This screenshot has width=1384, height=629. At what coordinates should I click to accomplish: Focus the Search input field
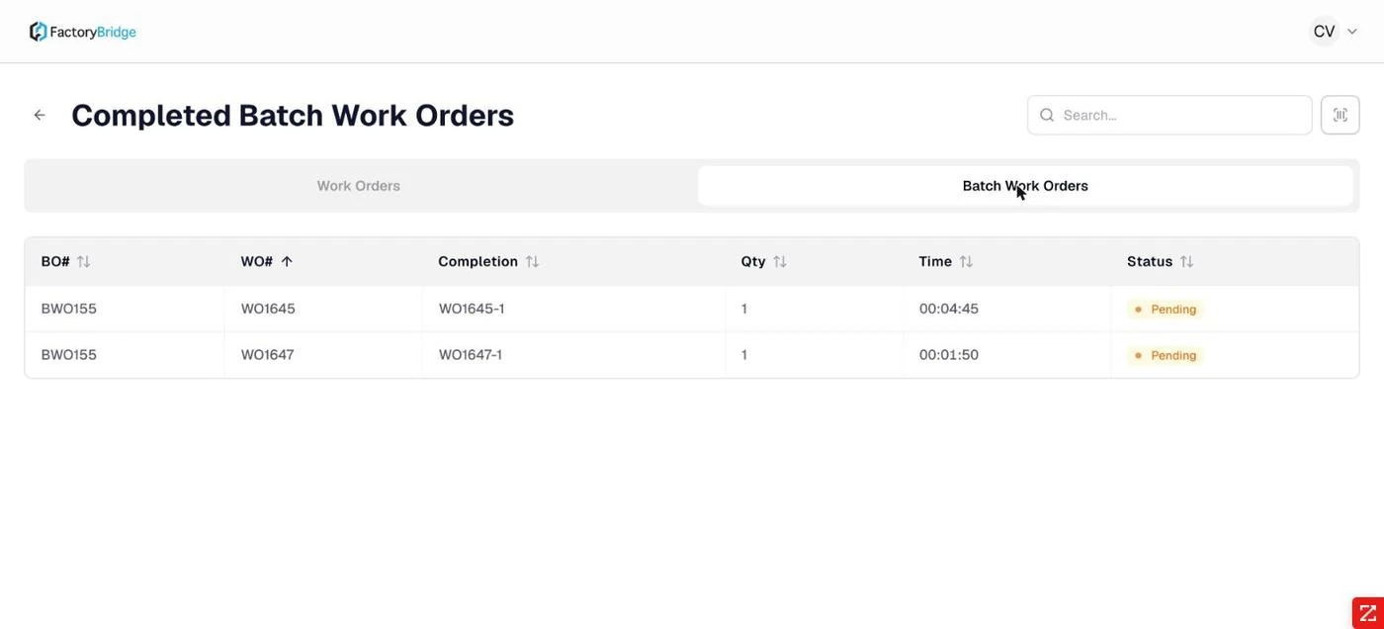coord(1169,115)
